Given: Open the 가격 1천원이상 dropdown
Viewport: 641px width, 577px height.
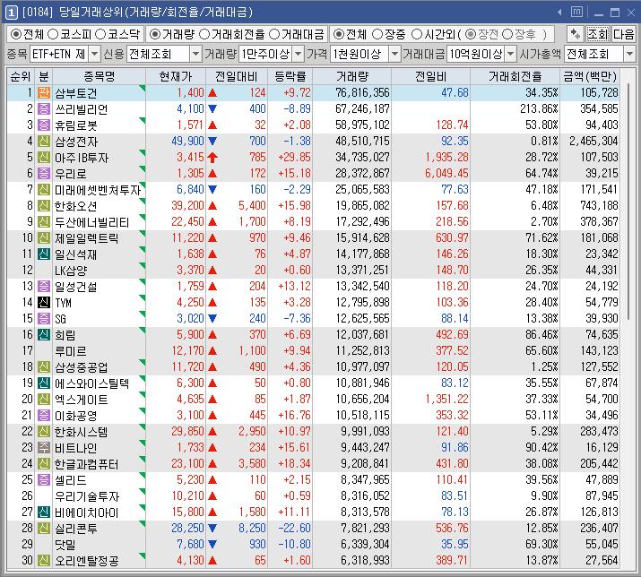Looking at the screenshot, I should tap(394, 54).
